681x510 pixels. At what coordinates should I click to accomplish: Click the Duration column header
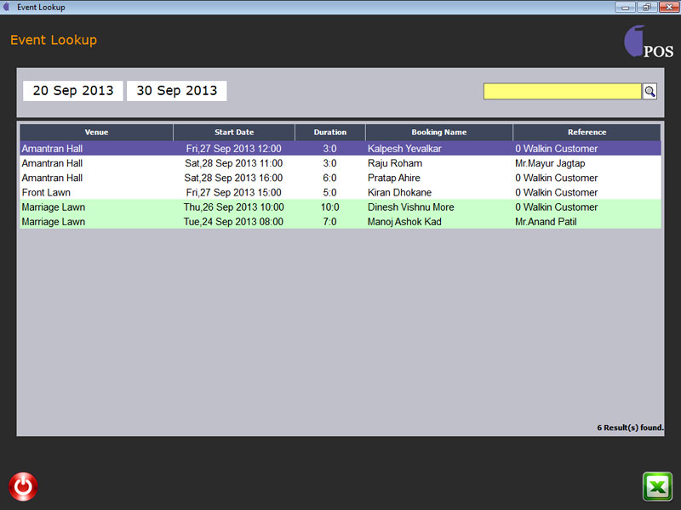[330, 133]
